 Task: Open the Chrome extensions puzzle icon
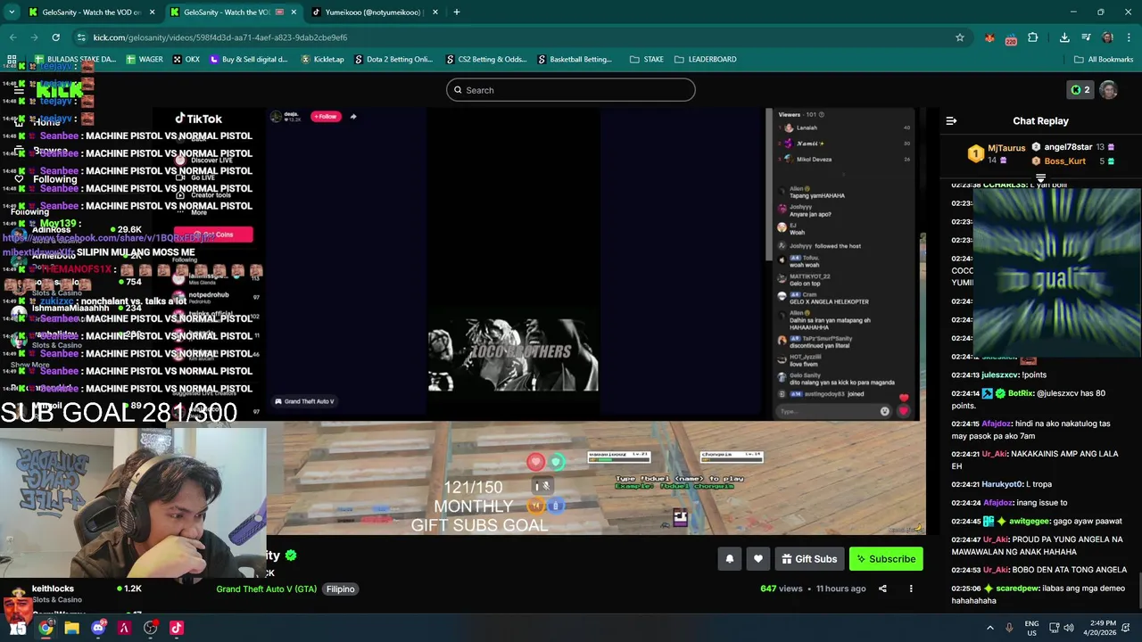point(1032,37)
